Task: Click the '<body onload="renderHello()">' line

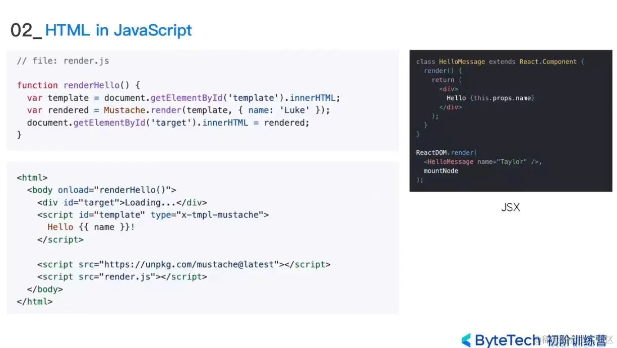Action: click(102, 190)
